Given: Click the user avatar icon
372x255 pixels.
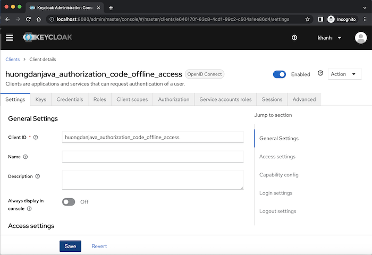Looking at the screenshot, I should pos(361,38).
